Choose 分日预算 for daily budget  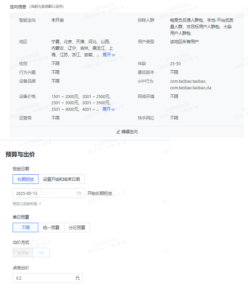(x=77, y=228)
